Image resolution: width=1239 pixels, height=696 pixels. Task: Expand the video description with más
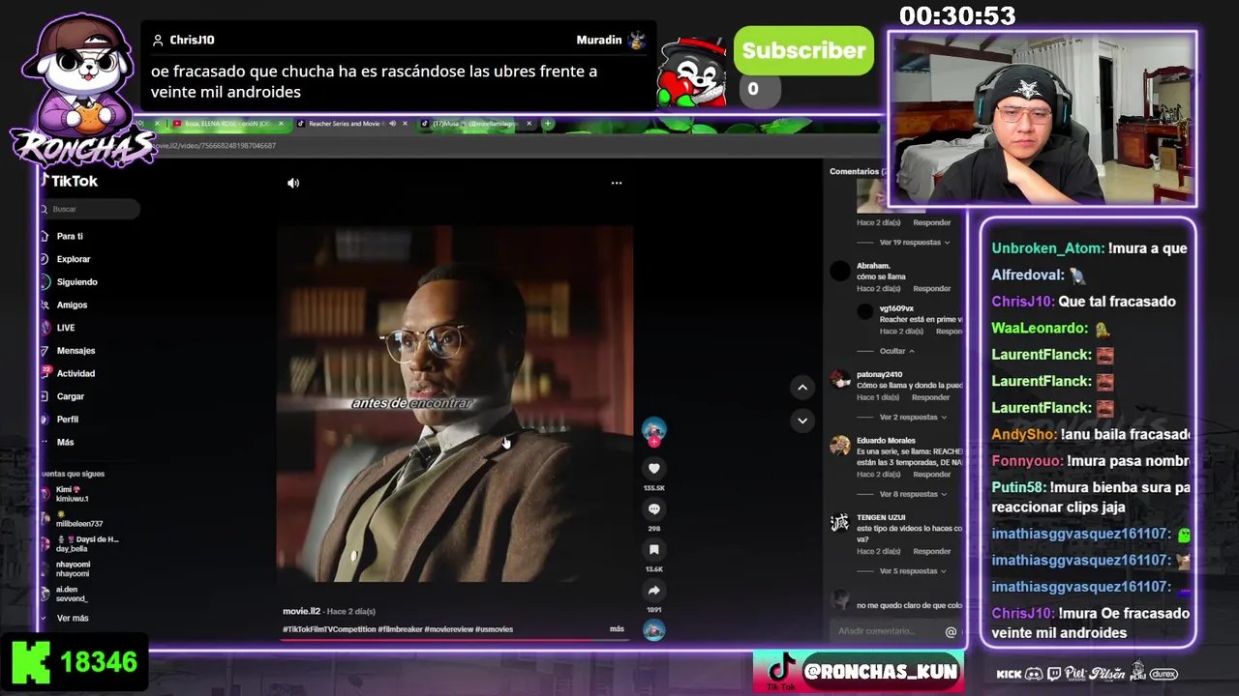pos(617,629)
